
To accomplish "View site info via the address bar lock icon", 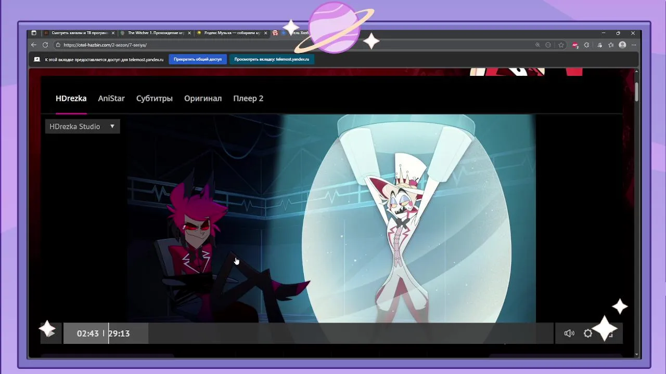I will [x=58, y=45].
